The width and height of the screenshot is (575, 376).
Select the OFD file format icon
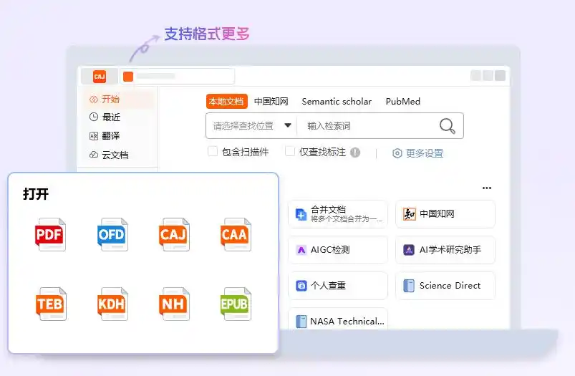[112, 234]
